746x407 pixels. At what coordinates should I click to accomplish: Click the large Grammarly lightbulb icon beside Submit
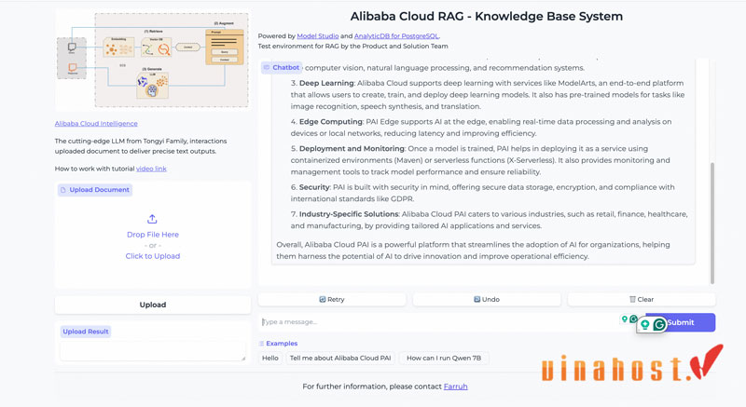[644, 324]
